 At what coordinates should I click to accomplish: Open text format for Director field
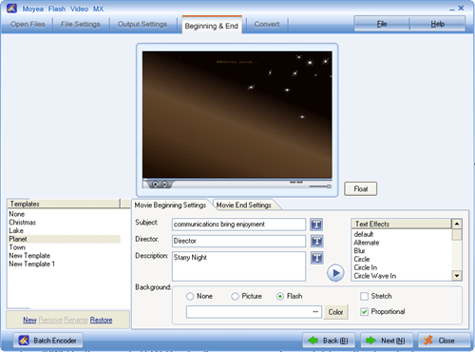click(x=316, y=242)
